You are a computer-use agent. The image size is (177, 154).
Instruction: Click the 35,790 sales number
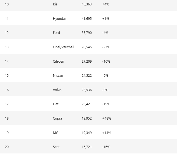[x=87, y=33]
